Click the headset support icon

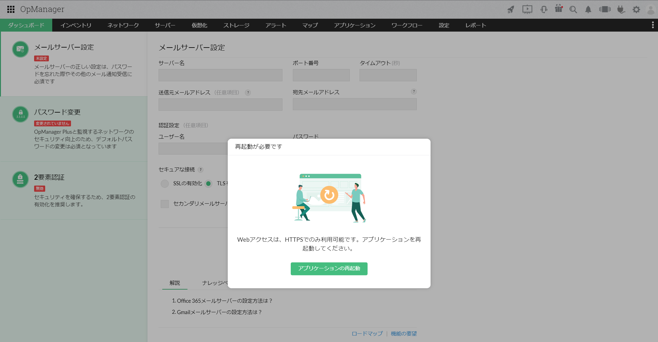pyautogui.click(x=544, y=10)
